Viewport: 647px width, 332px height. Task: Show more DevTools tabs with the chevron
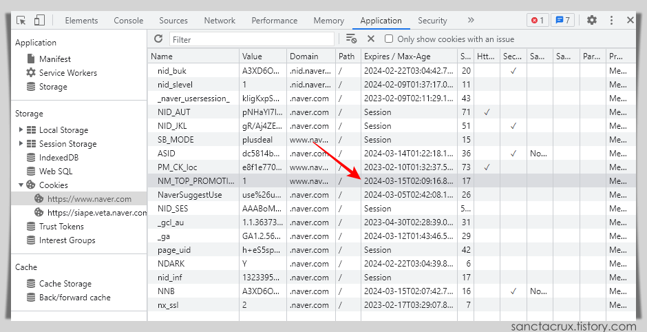click(x=471, y=20)
